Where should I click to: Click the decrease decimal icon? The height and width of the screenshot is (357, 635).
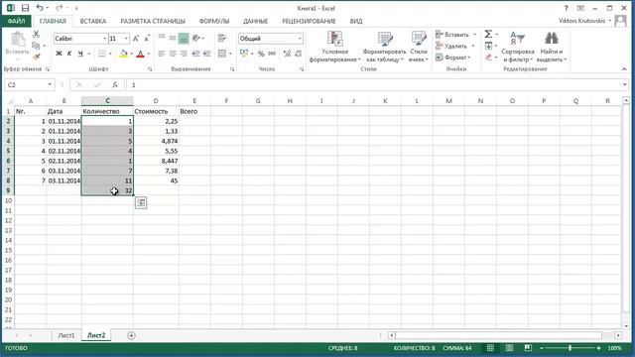(x=299, y=54)
